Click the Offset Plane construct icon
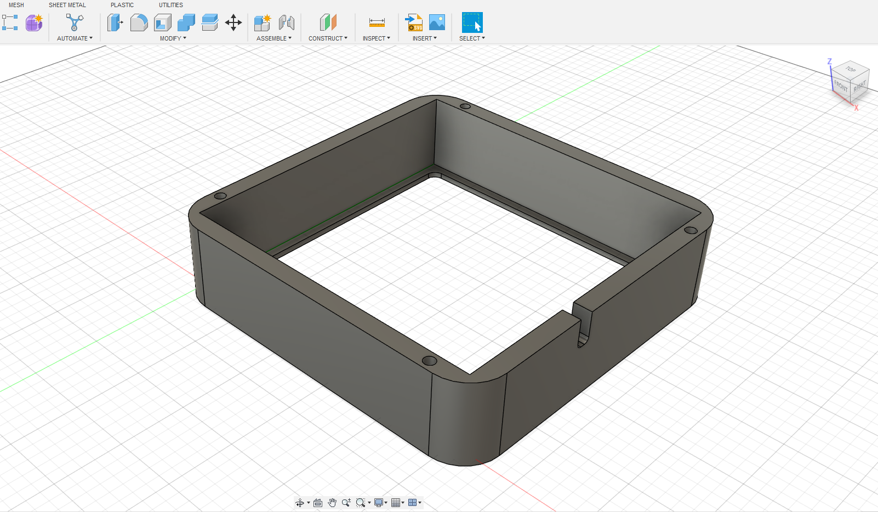 tap(328, 22)
